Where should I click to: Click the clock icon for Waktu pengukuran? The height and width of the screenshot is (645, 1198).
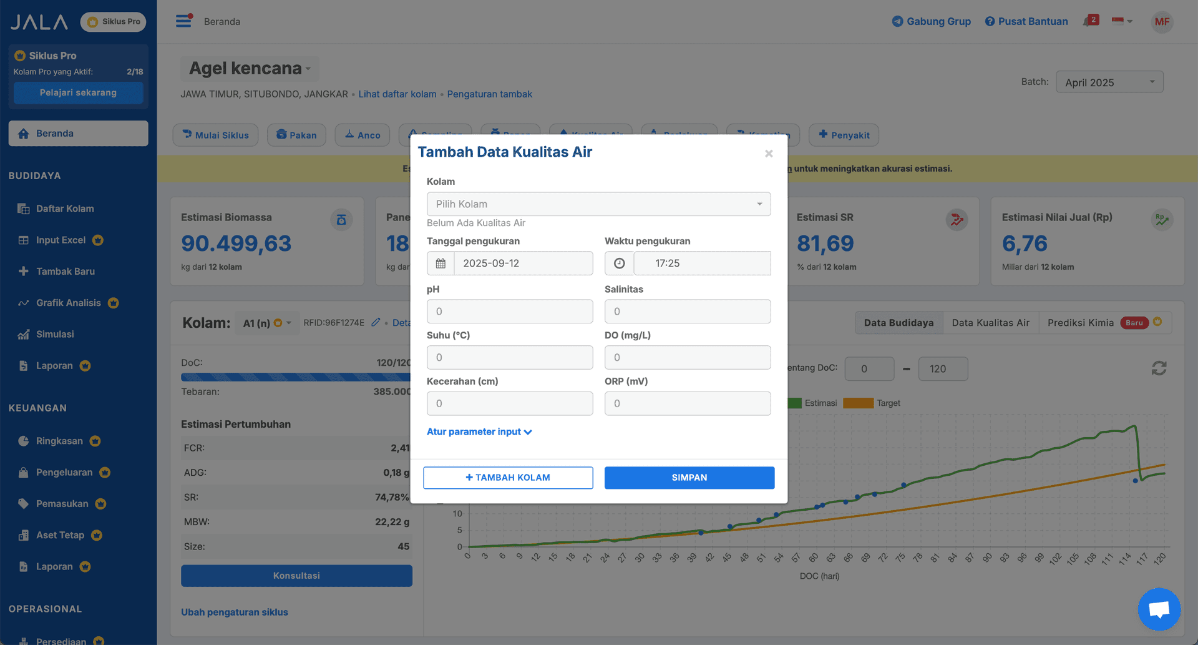point(619,263)
